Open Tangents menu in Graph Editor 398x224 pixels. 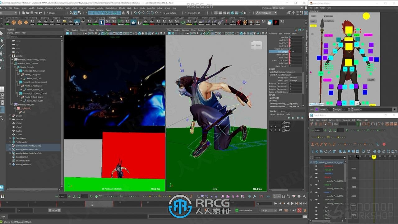click(346, 120)
